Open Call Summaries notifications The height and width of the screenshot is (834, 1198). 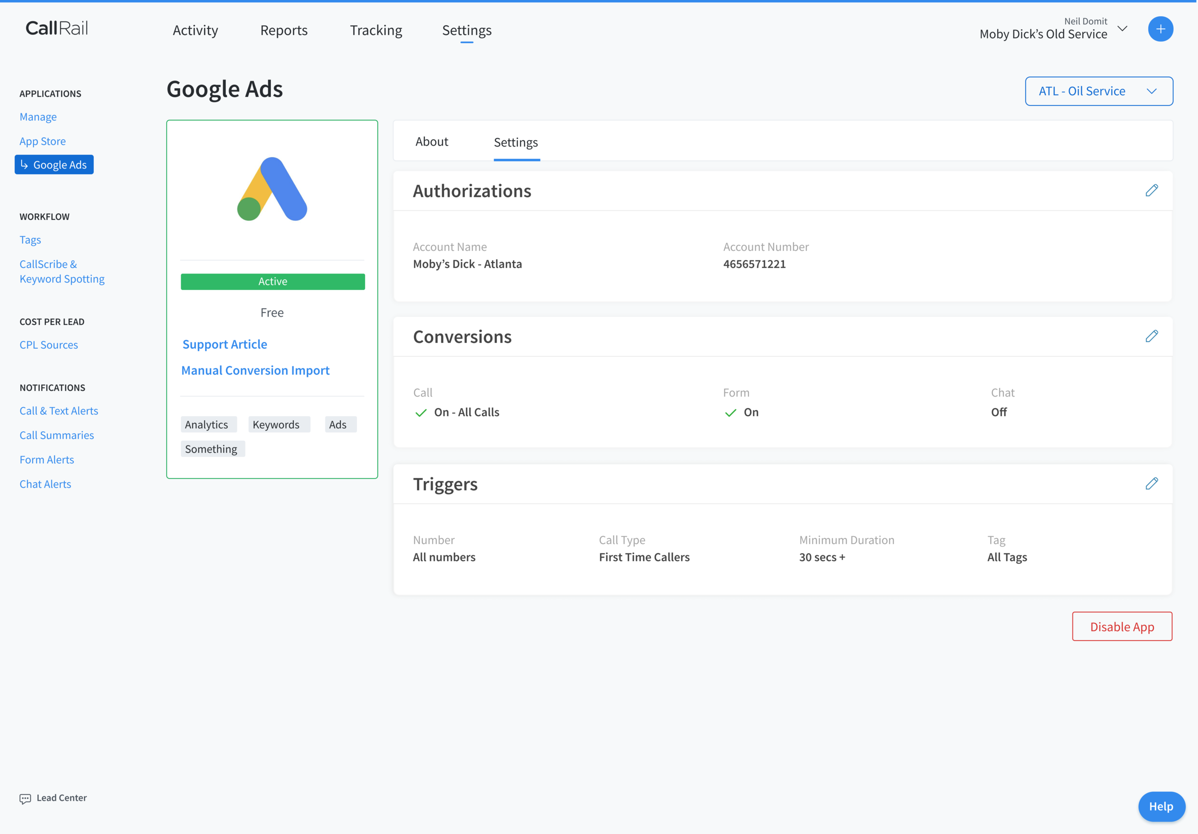57,435
